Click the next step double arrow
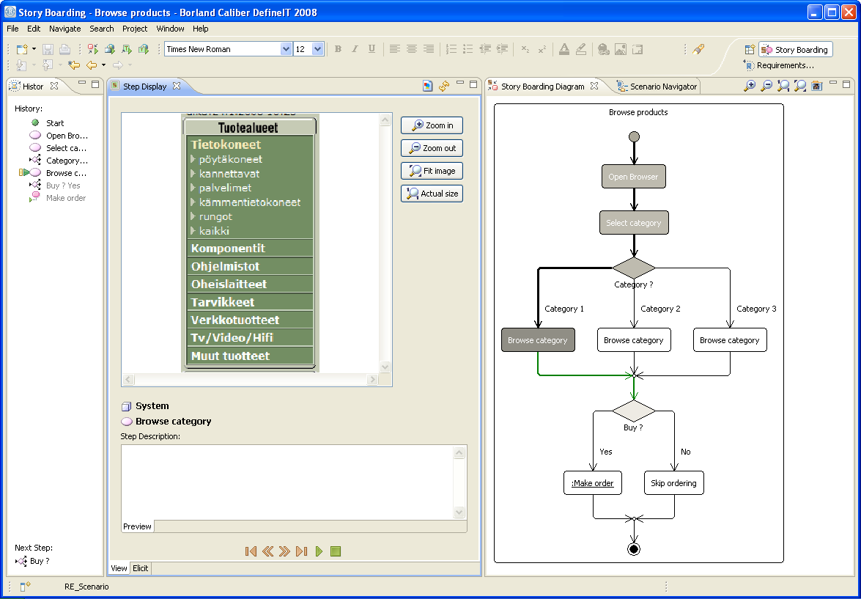 pyautogui.click(x=284, y=551)
